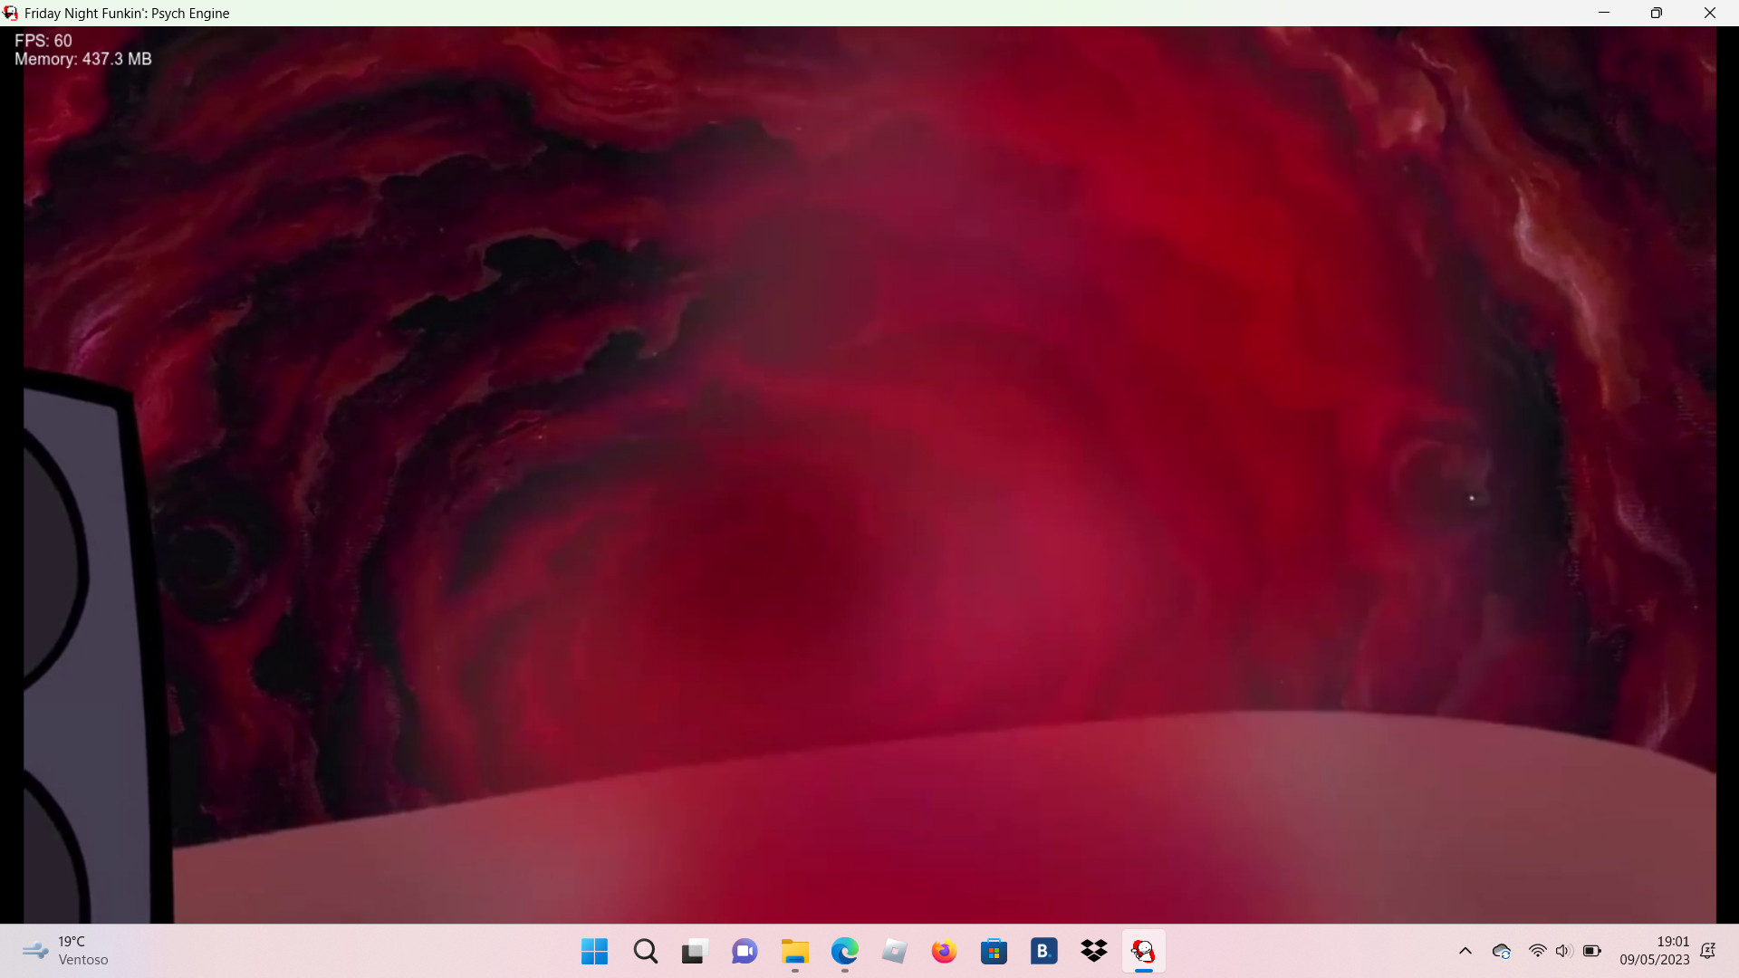Open Microsoft Store taskbar icon
The height and width of the screenshot is (978, 1739).
pos(994,951)
